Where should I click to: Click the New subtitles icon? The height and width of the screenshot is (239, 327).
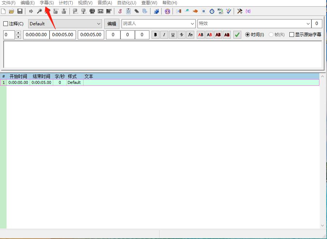(3, 11)
